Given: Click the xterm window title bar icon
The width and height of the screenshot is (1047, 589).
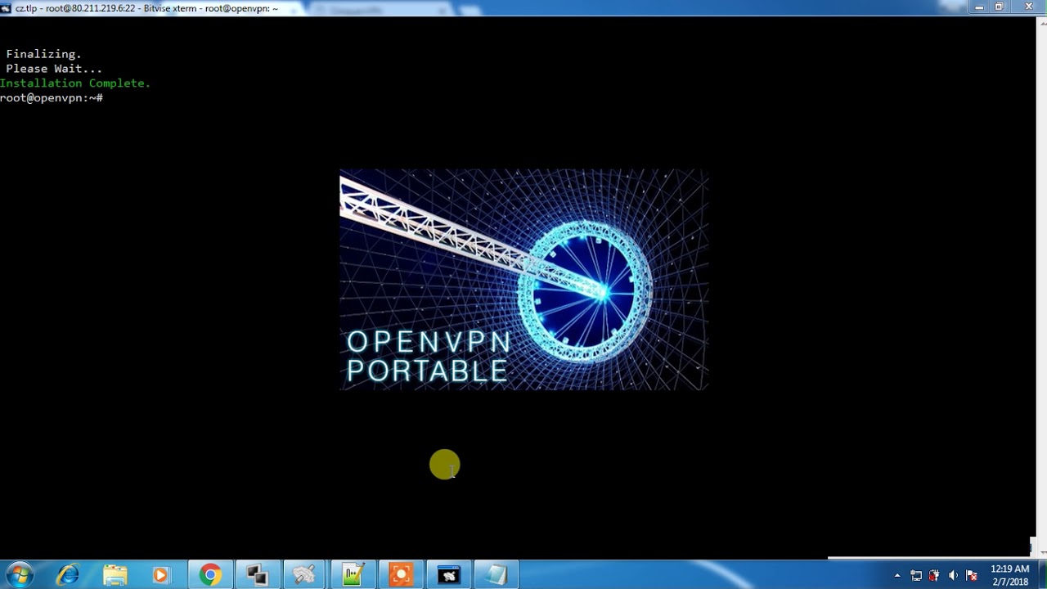Looking at the screenshot, I should (7, 8).
